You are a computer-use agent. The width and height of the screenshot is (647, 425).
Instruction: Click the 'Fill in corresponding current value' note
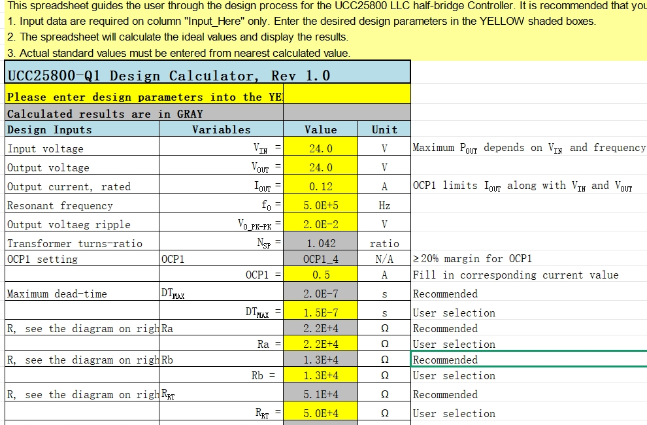tap(516, 275)
